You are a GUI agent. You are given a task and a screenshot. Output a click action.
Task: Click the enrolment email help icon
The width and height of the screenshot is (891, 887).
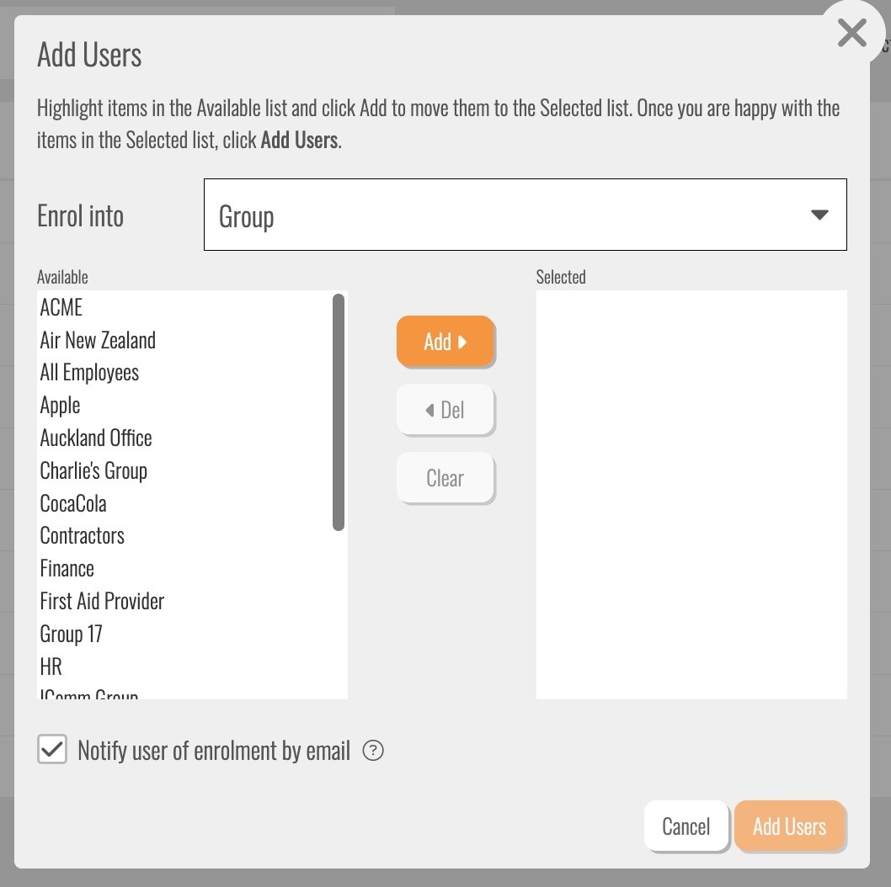[372, 751]
